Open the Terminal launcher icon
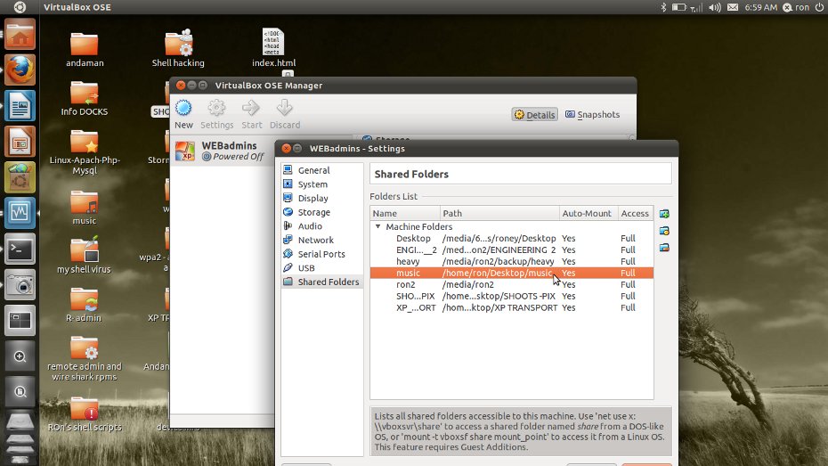The image size is (828, 466). click(20, 249)
